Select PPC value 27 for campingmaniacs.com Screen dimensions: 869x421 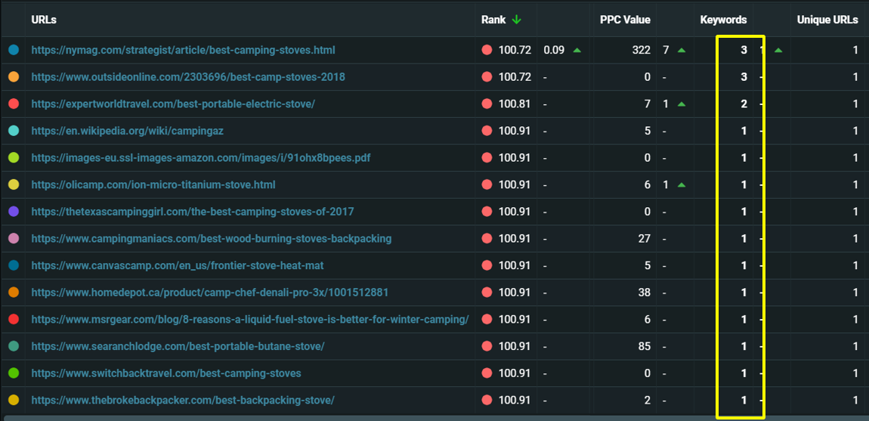click(x=645, y=239)
